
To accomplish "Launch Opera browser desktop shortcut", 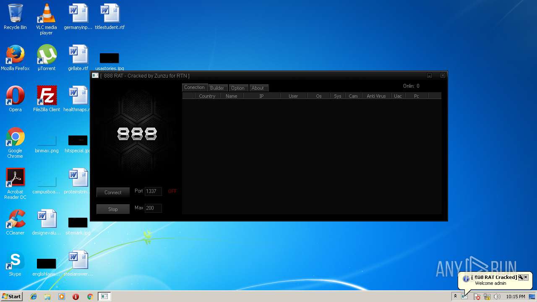I will coord(15,99).
